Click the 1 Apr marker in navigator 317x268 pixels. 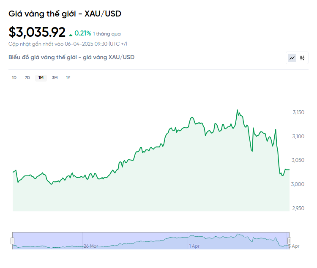194,246
